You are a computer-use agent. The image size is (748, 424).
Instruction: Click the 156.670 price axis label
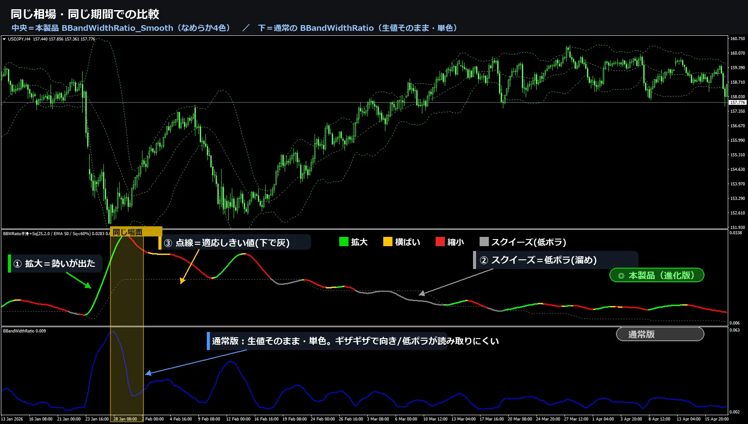point(738,126)
